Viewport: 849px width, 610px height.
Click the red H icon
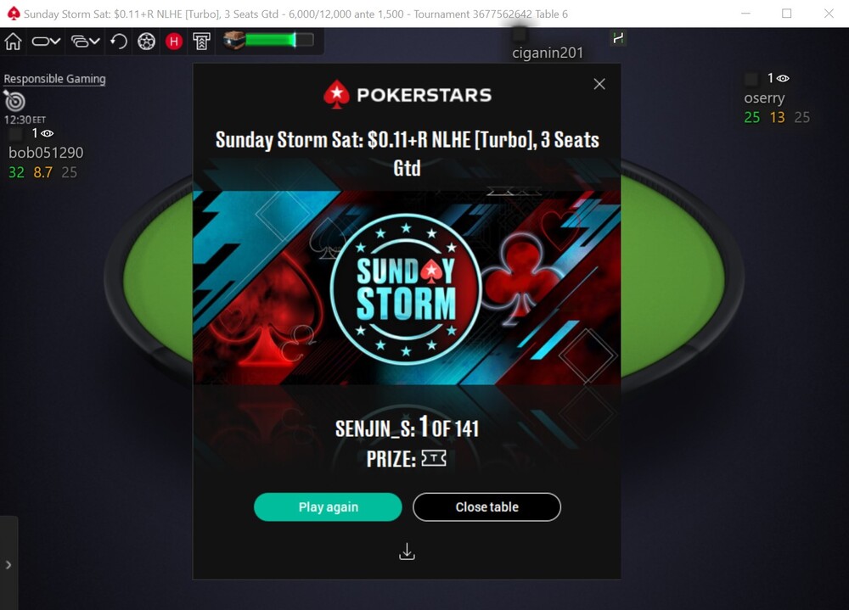point(174,41)
